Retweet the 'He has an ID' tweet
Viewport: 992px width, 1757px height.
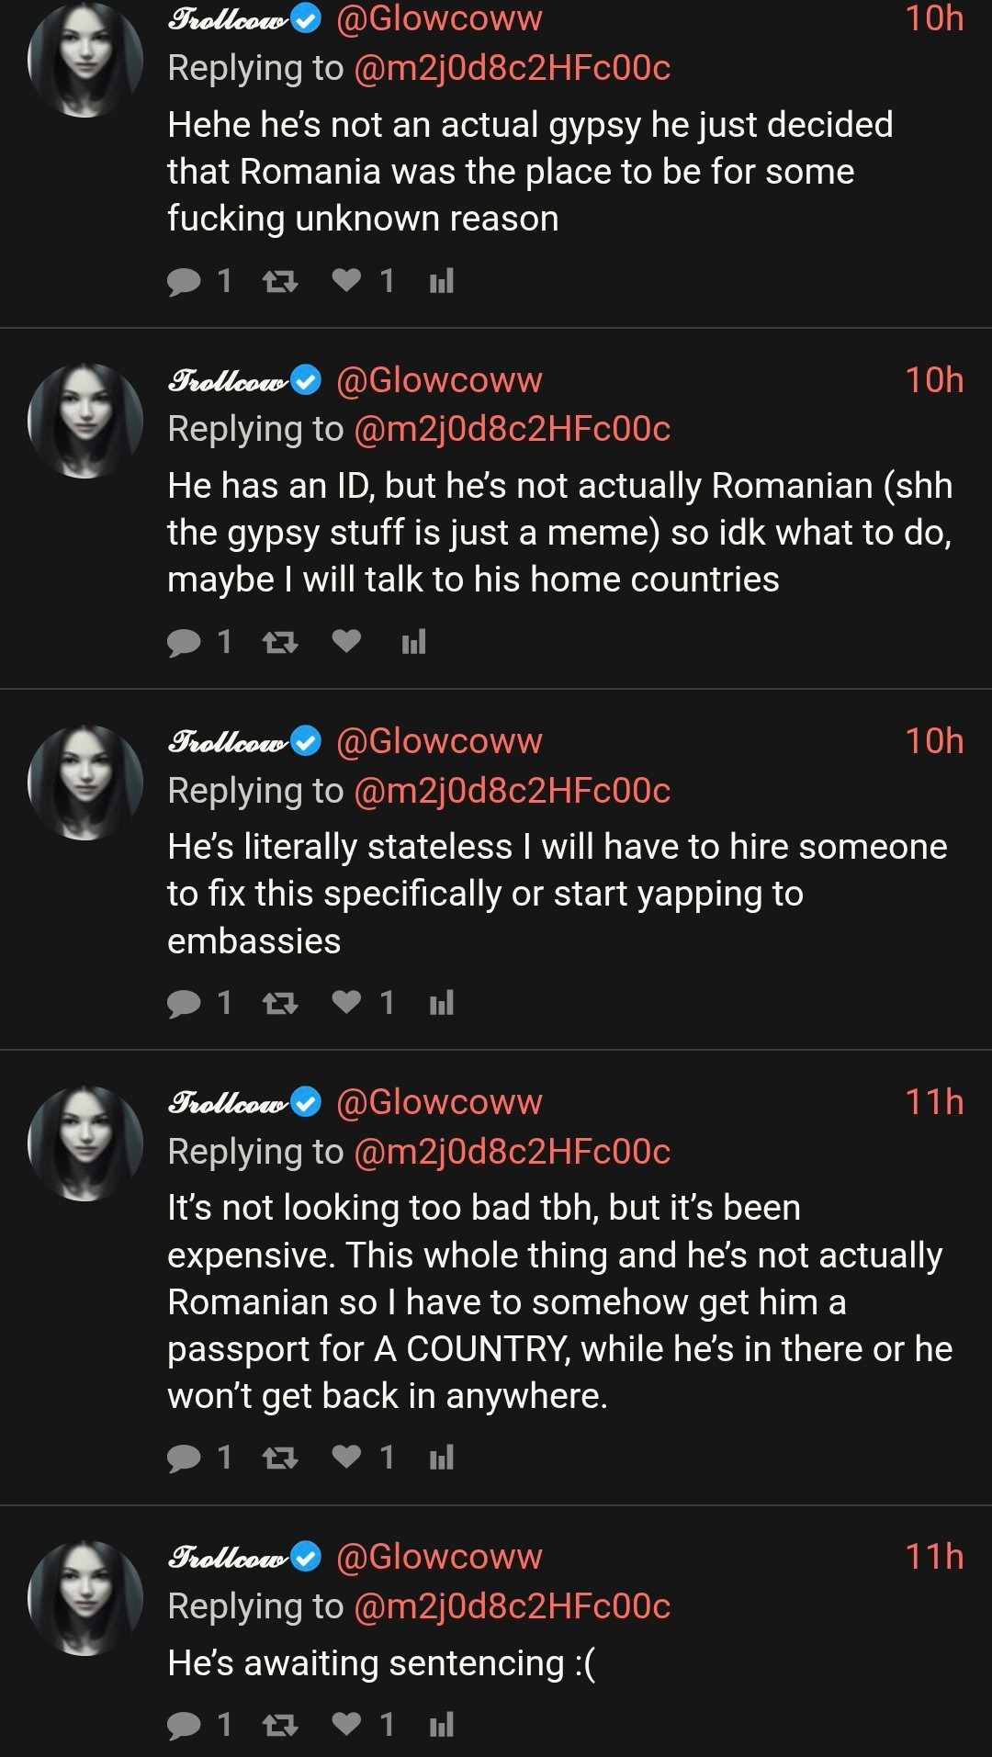coord(279,642)
